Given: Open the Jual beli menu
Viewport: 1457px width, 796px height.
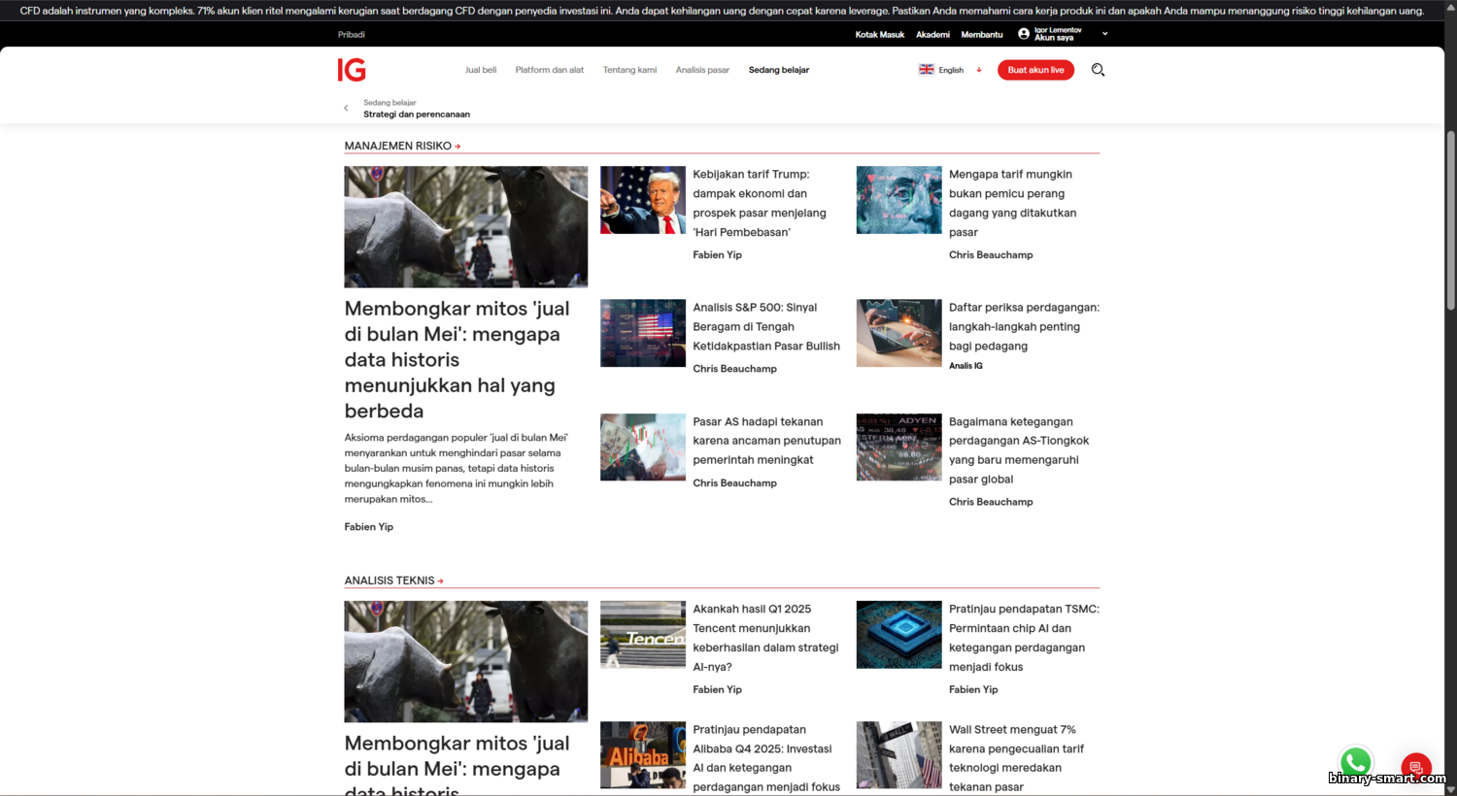Looking at the screenshot, I should click(481, 70).
